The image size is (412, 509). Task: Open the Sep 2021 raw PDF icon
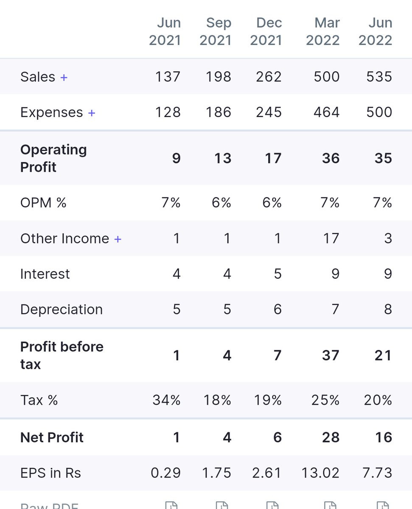click(221, 505)
